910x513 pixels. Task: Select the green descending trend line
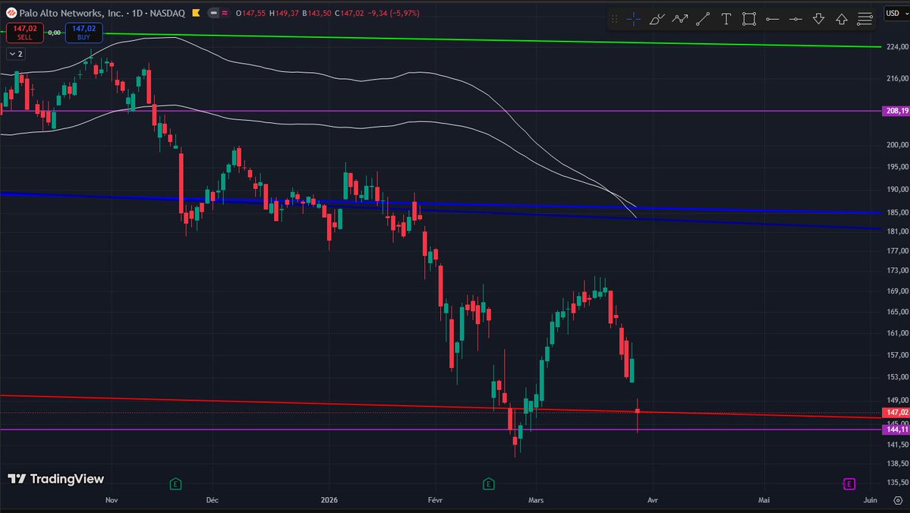tap(493, 40)
